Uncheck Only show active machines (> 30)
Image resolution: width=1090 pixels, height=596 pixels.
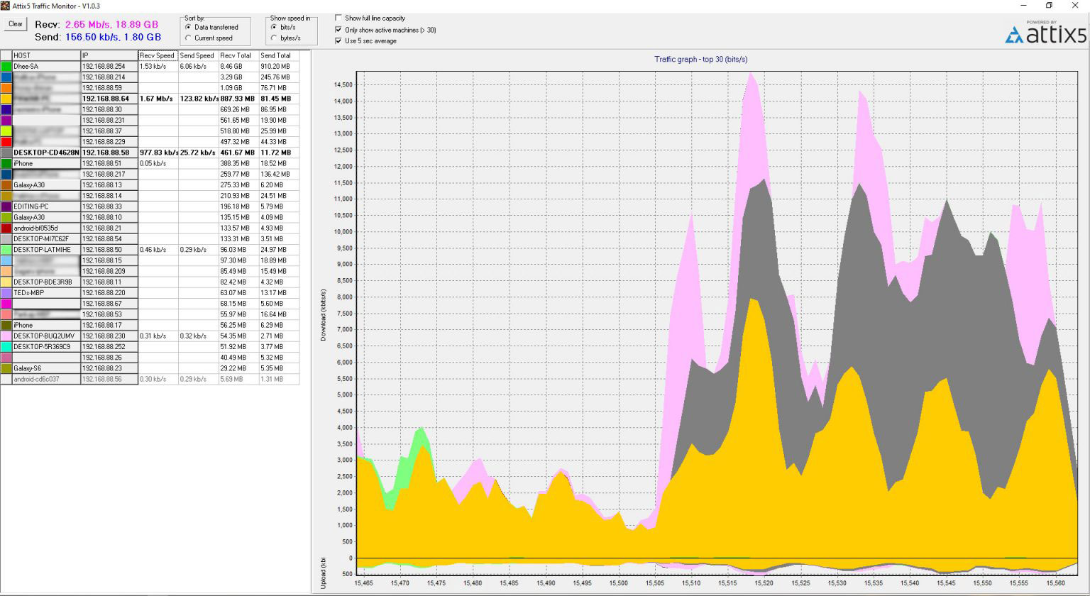338,30
